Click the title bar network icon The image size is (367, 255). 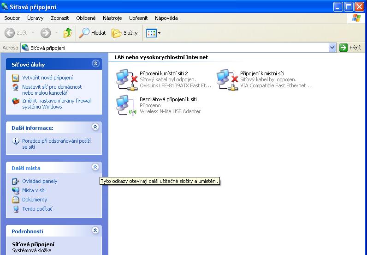pos(5,6)
